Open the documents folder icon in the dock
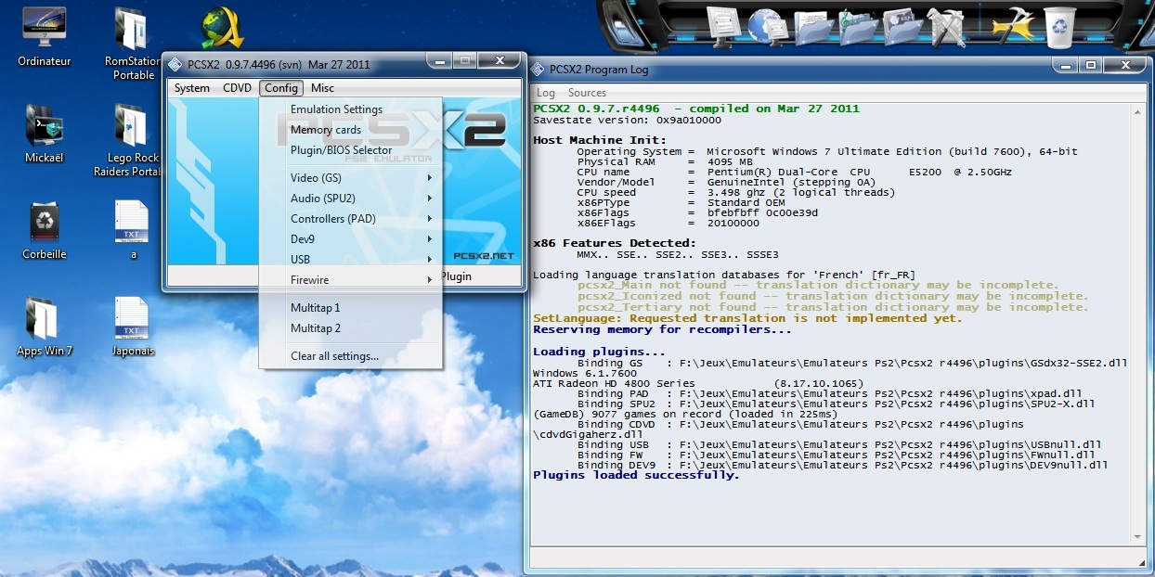Viewport: 1155px width, 577px height. point(813,26)
